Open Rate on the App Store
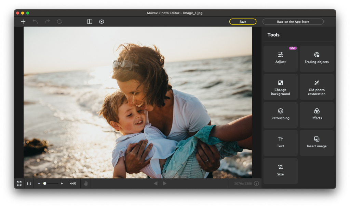The image size is (350, 207). (293, 21)
